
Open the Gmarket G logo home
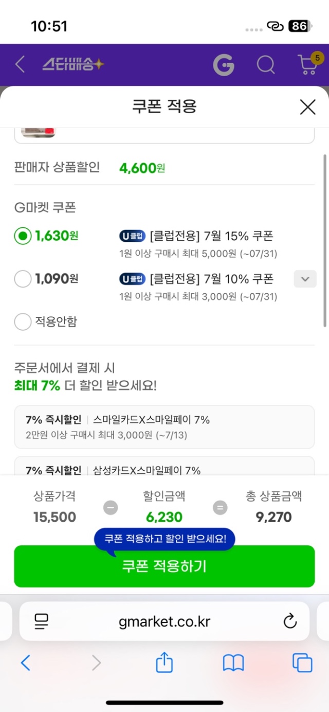click(x=224, y=64)
